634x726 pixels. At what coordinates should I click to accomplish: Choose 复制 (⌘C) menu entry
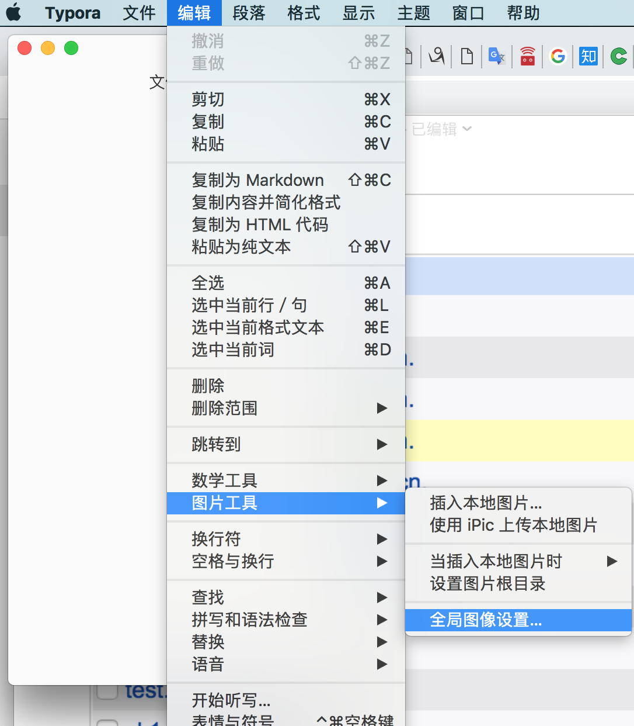[286, 122]
